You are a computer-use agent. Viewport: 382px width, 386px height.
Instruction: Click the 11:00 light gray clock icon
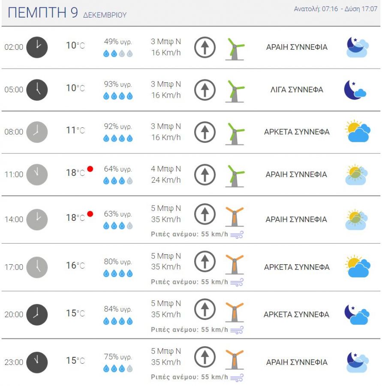[37, 175]
